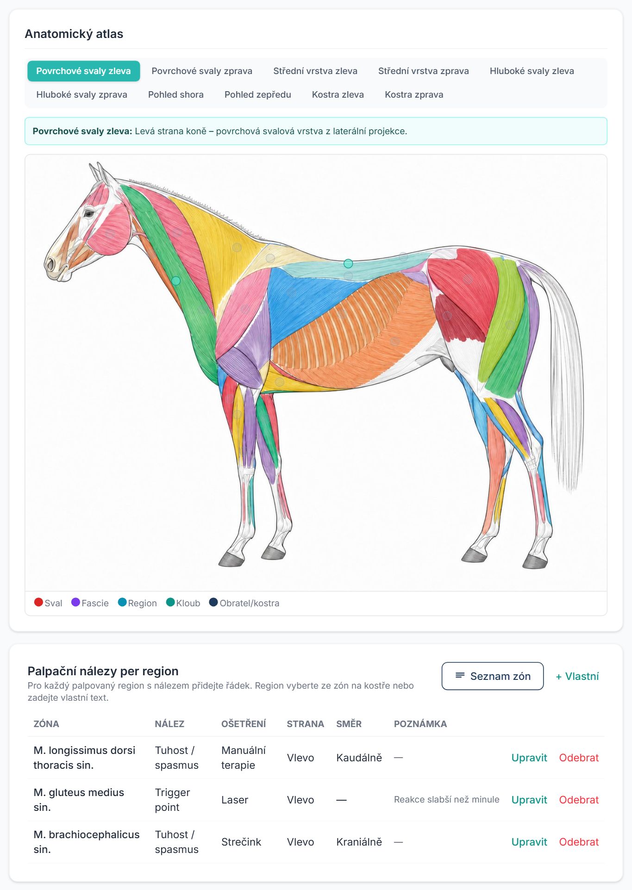Image resolution: width=632 pixels, height=890 pixels.
Task: Select the Hluboké svaly zleva tab
Action: click(532, 71)
